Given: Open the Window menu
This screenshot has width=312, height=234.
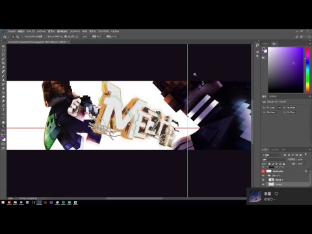Looking at the screenshot, I should click(x=103, y=31).
